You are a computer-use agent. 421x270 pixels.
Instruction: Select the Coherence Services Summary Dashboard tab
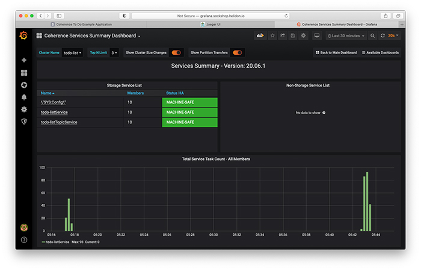pos(337,25)
